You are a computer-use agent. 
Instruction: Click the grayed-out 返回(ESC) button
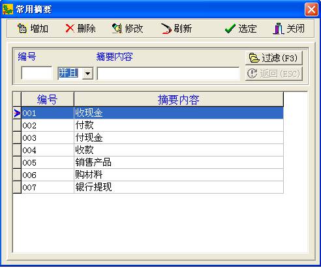[x=274, y=74]
